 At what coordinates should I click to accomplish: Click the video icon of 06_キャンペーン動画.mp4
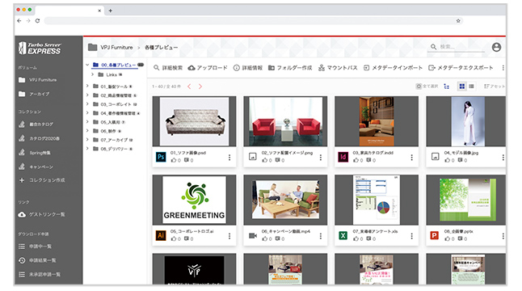pyautogui.click(x=253, y=236)
